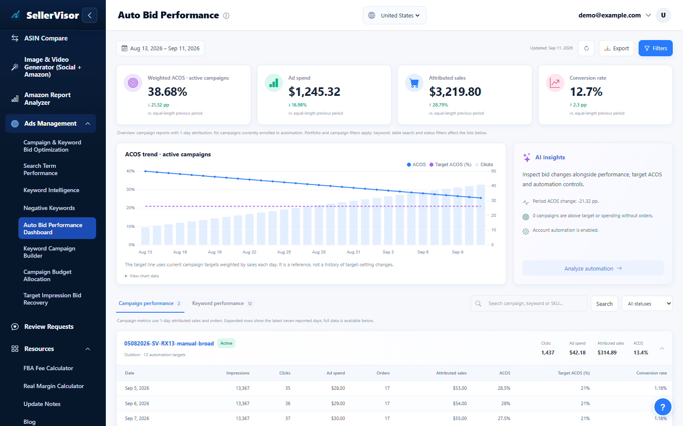Click the Attributed sales cart icon
Screen dimensions: 683x426
click(x=414, y=83)
